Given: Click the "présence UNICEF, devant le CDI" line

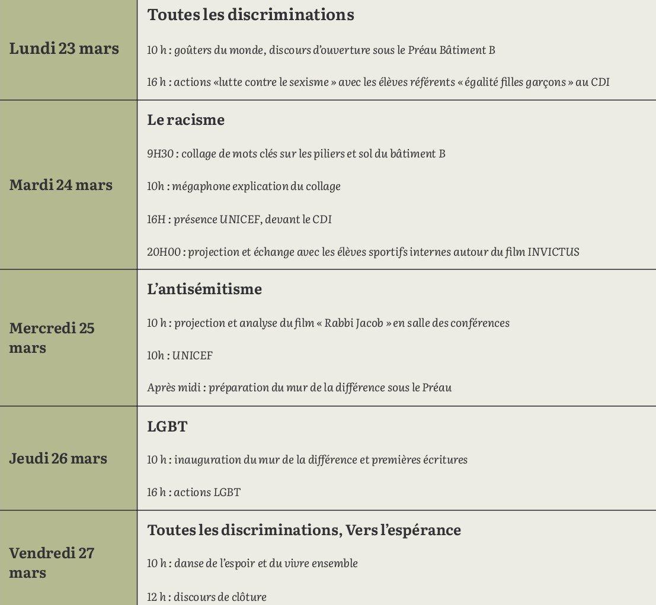Looking at the screenshot, I should point(239,220).
